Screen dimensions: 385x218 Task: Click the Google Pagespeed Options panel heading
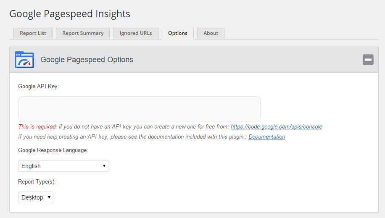coord(87,60)
